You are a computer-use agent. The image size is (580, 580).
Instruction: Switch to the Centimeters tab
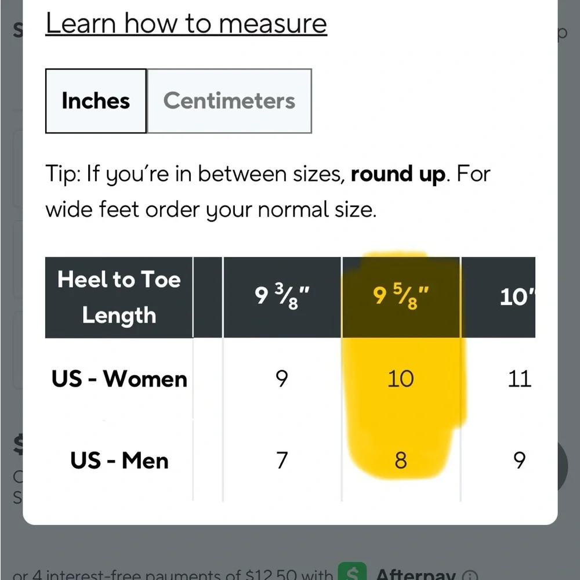point(229,101)
